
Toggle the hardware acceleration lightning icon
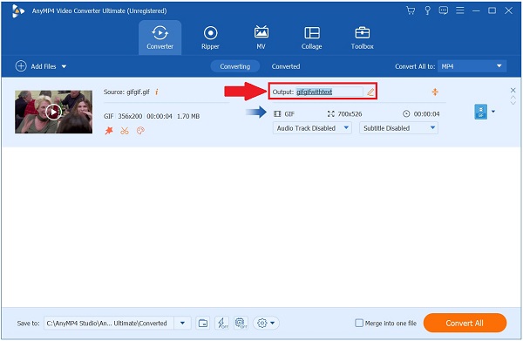point(221,323)
